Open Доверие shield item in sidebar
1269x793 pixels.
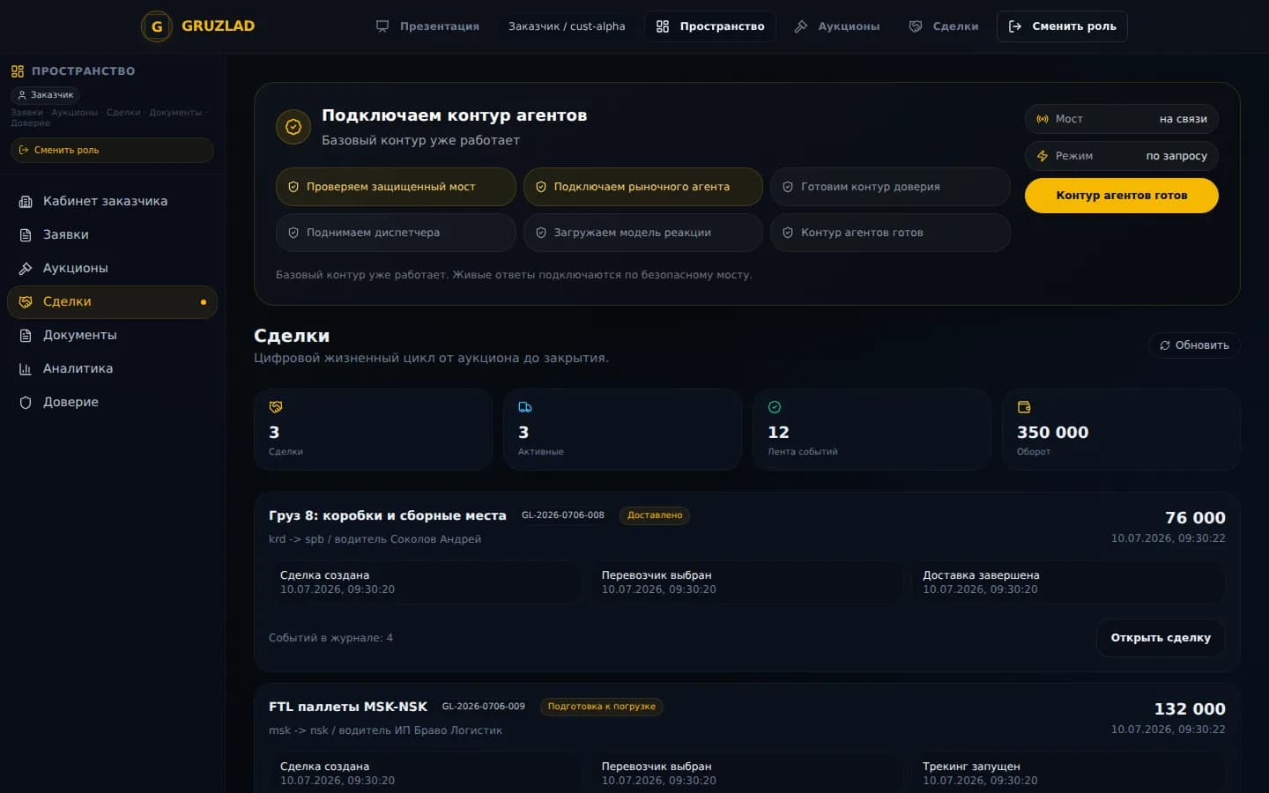[x=112, y=402]
